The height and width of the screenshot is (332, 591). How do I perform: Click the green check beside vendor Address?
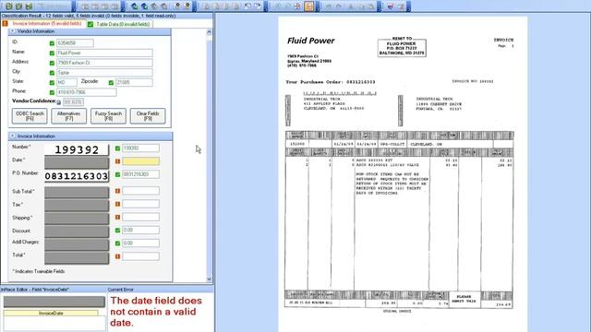pos(52,63)
